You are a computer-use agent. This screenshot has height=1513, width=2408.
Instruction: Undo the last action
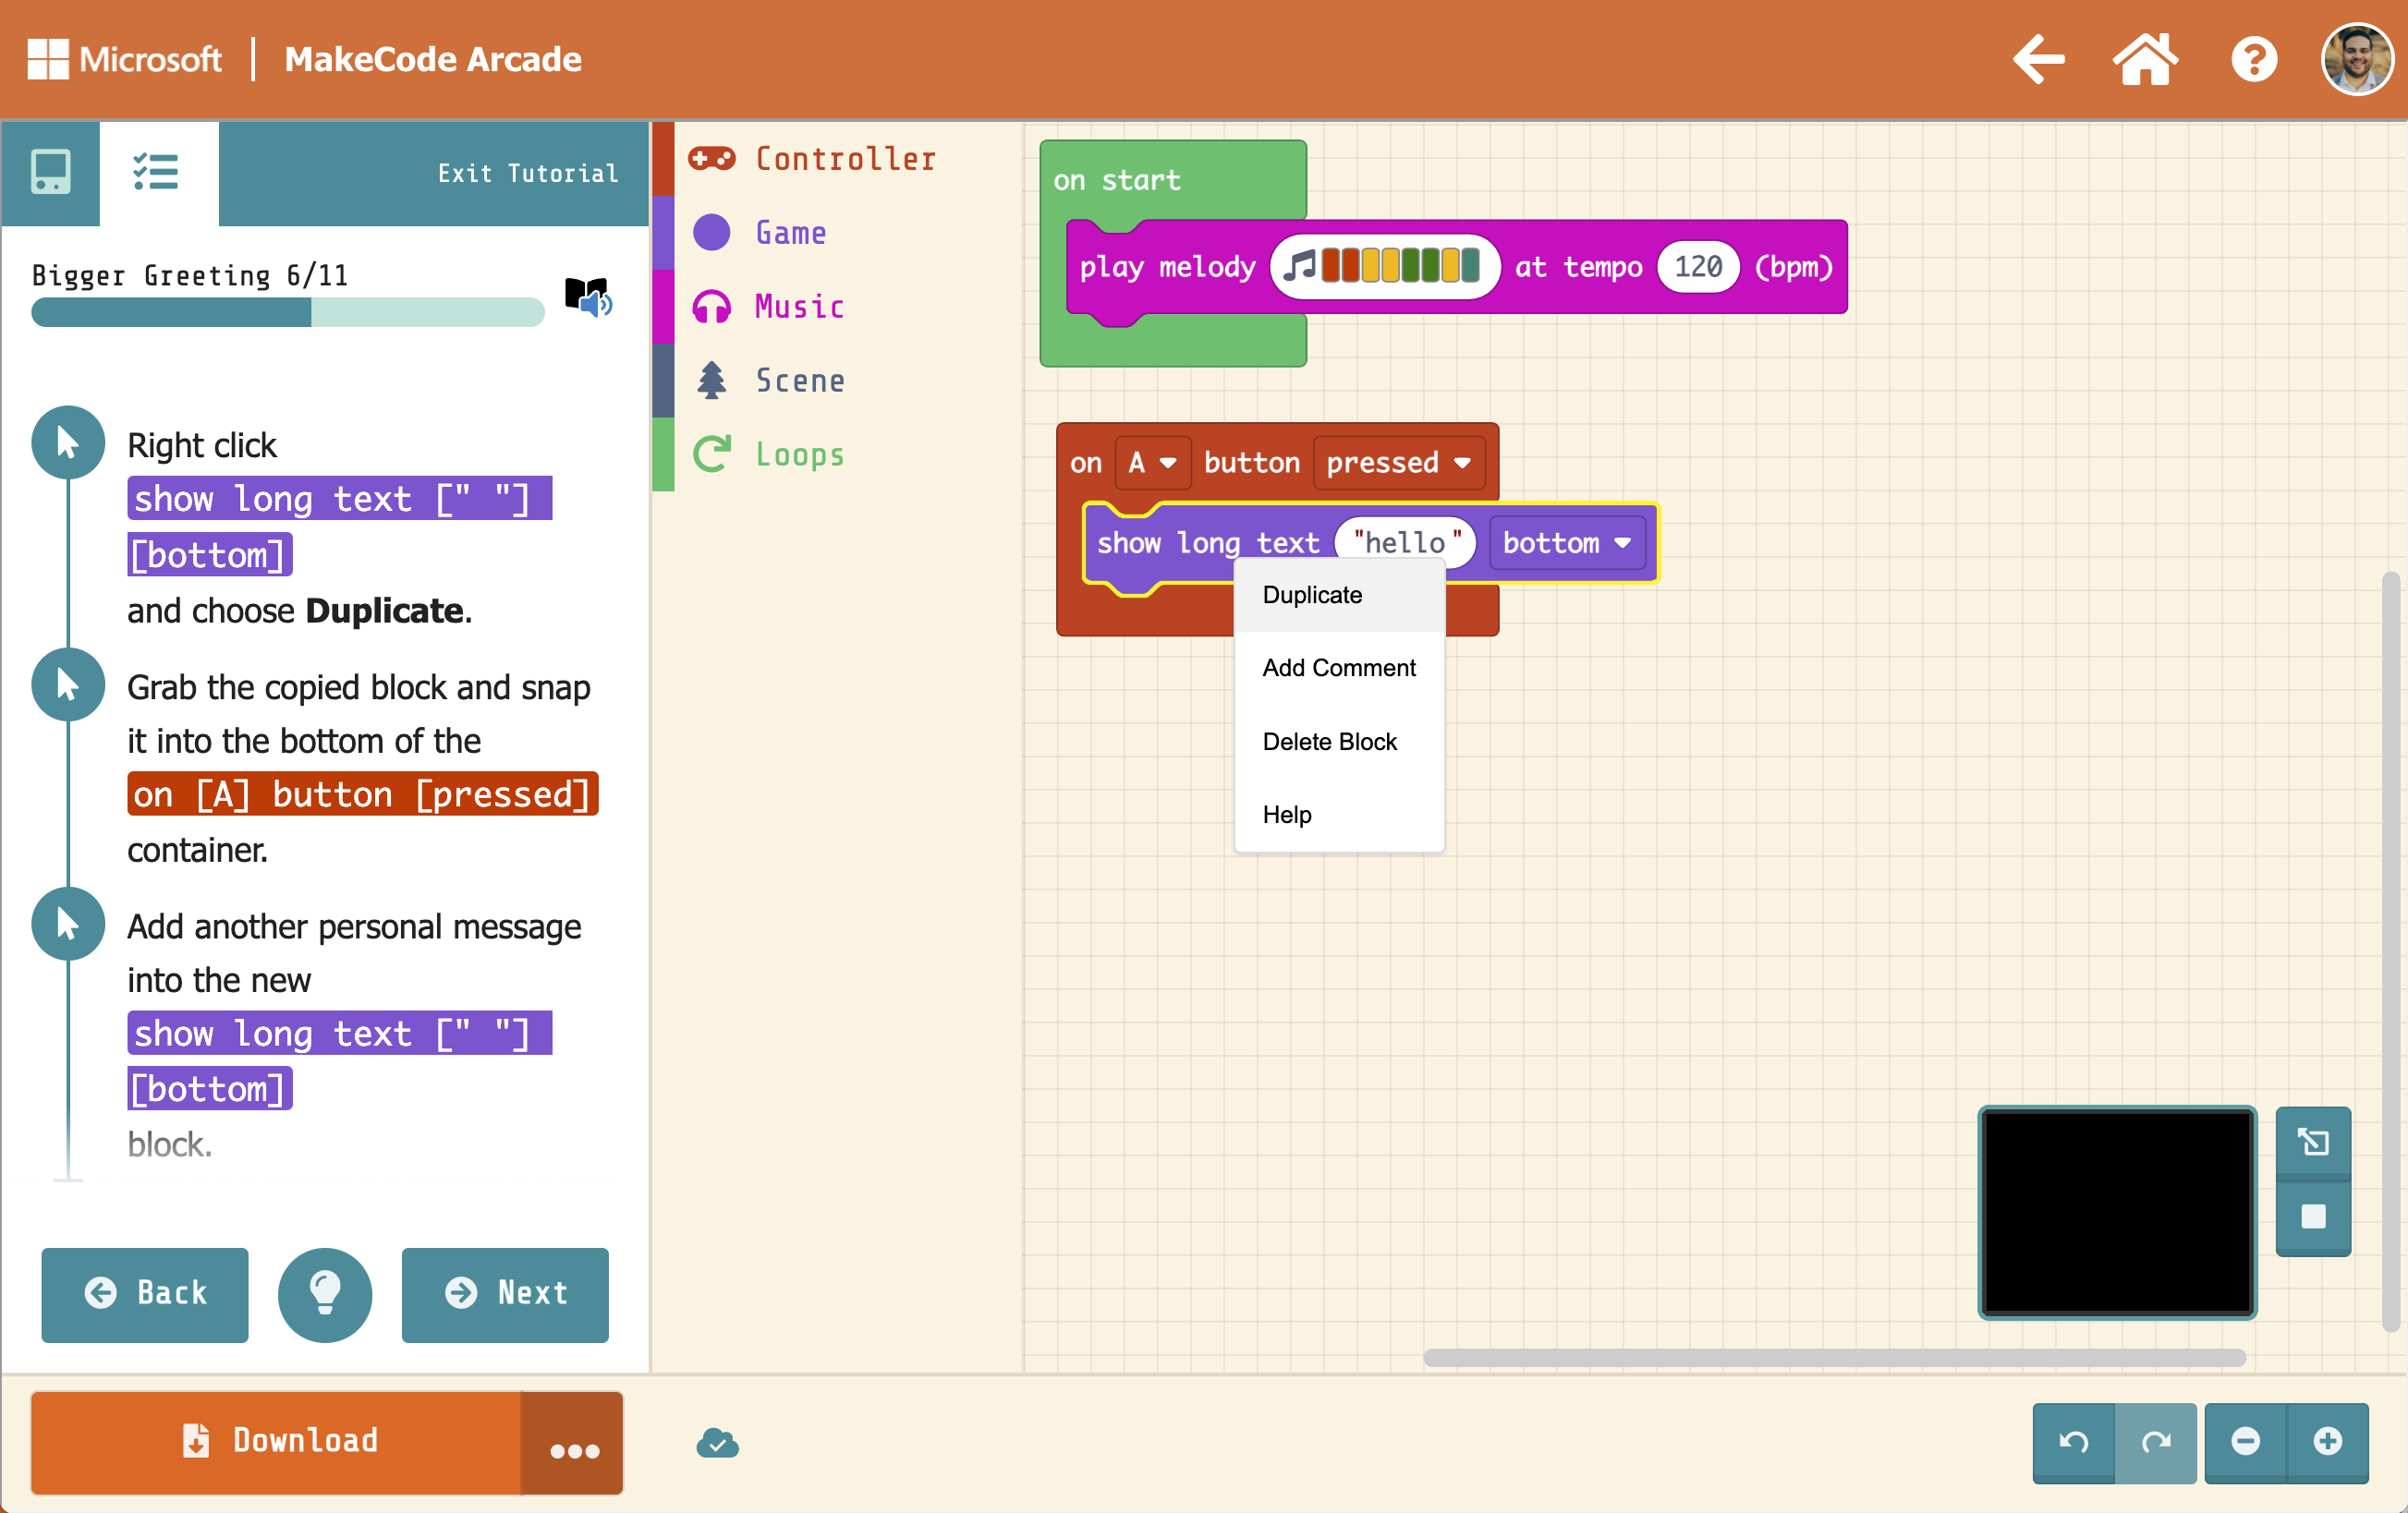[x=2073, y=1441]
